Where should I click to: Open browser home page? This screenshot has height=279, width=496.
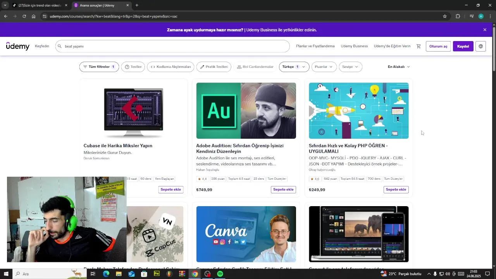(34, 16)
